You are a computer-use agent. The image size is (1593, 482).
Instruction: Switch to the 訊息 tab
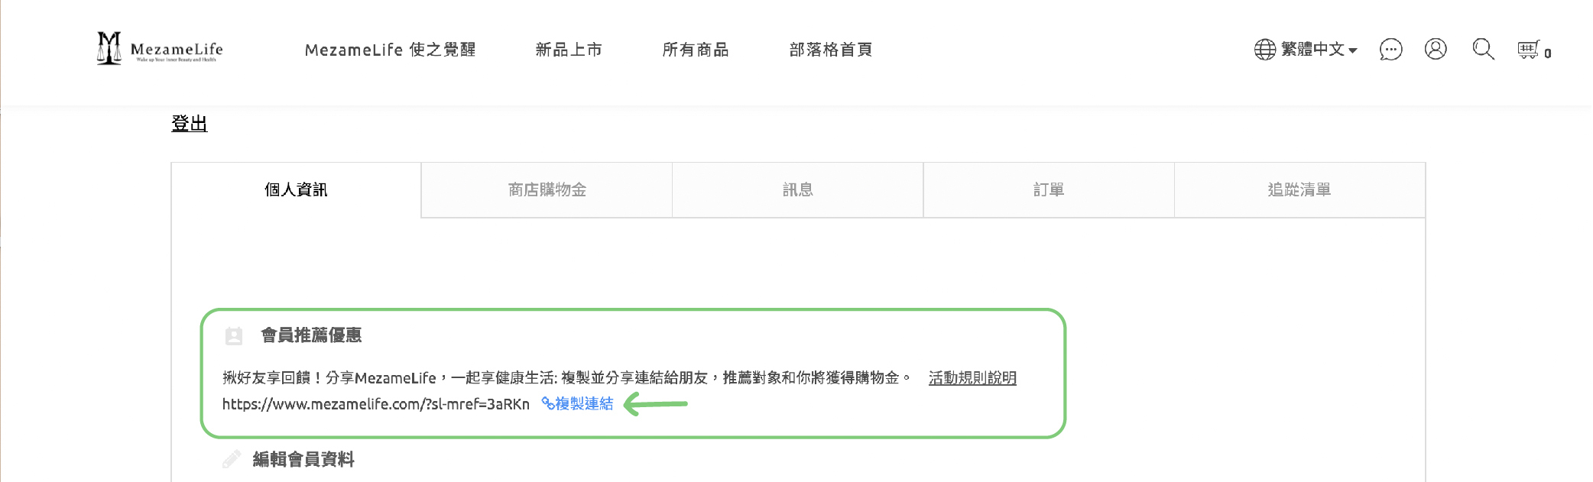[x=797, y=189]
